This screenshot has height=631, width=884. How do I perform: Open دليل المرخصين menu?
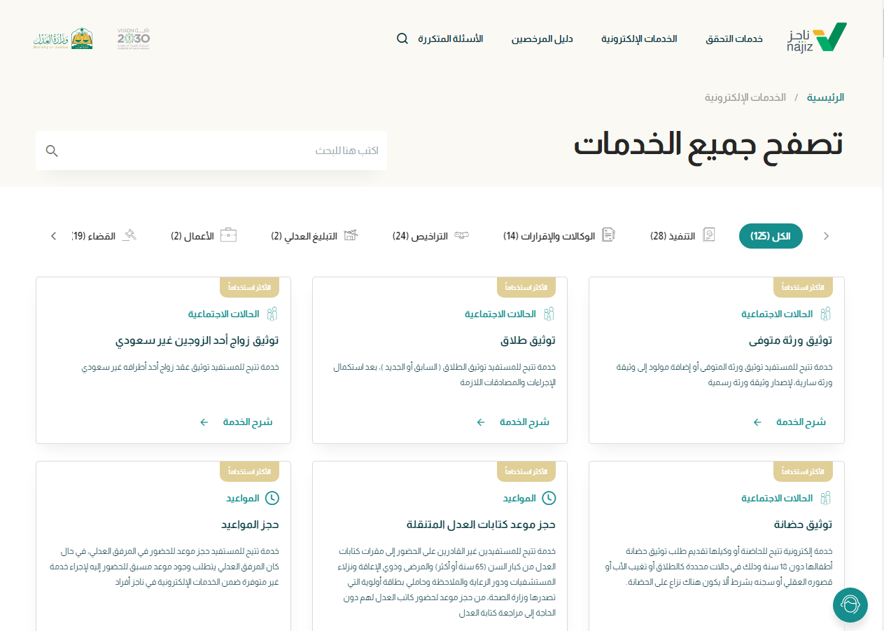click(x=542, y=39)
